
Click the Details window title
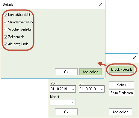click(x=8, y=4)
